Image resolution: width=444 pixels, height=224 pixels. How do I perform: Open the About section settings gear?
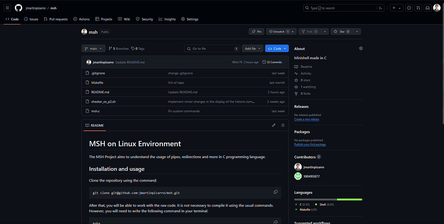click(361, 48)
